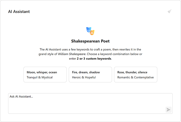Select the Moon, whisper, ocean keyword card
Viewport: 181px width, 122px height.
(45, 75)
